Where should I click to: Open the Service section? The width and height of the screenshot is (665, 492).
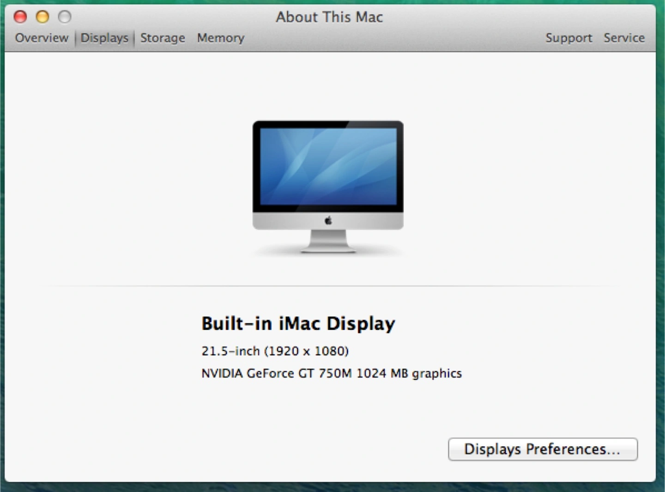click(x=624, y=38)
